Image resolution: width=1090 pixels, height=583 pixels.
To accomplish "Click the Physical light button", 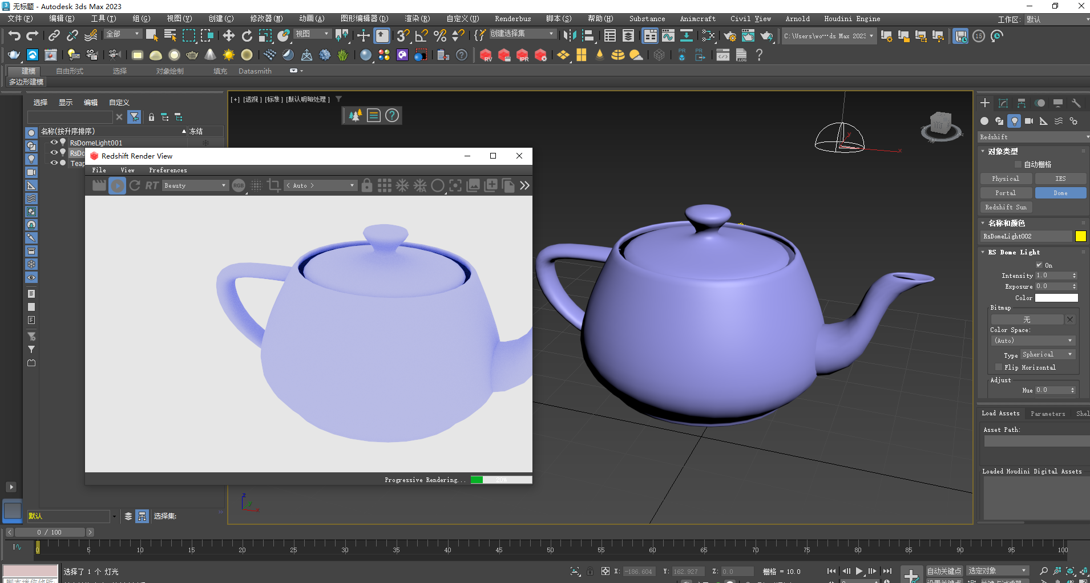I will 1006,179.
